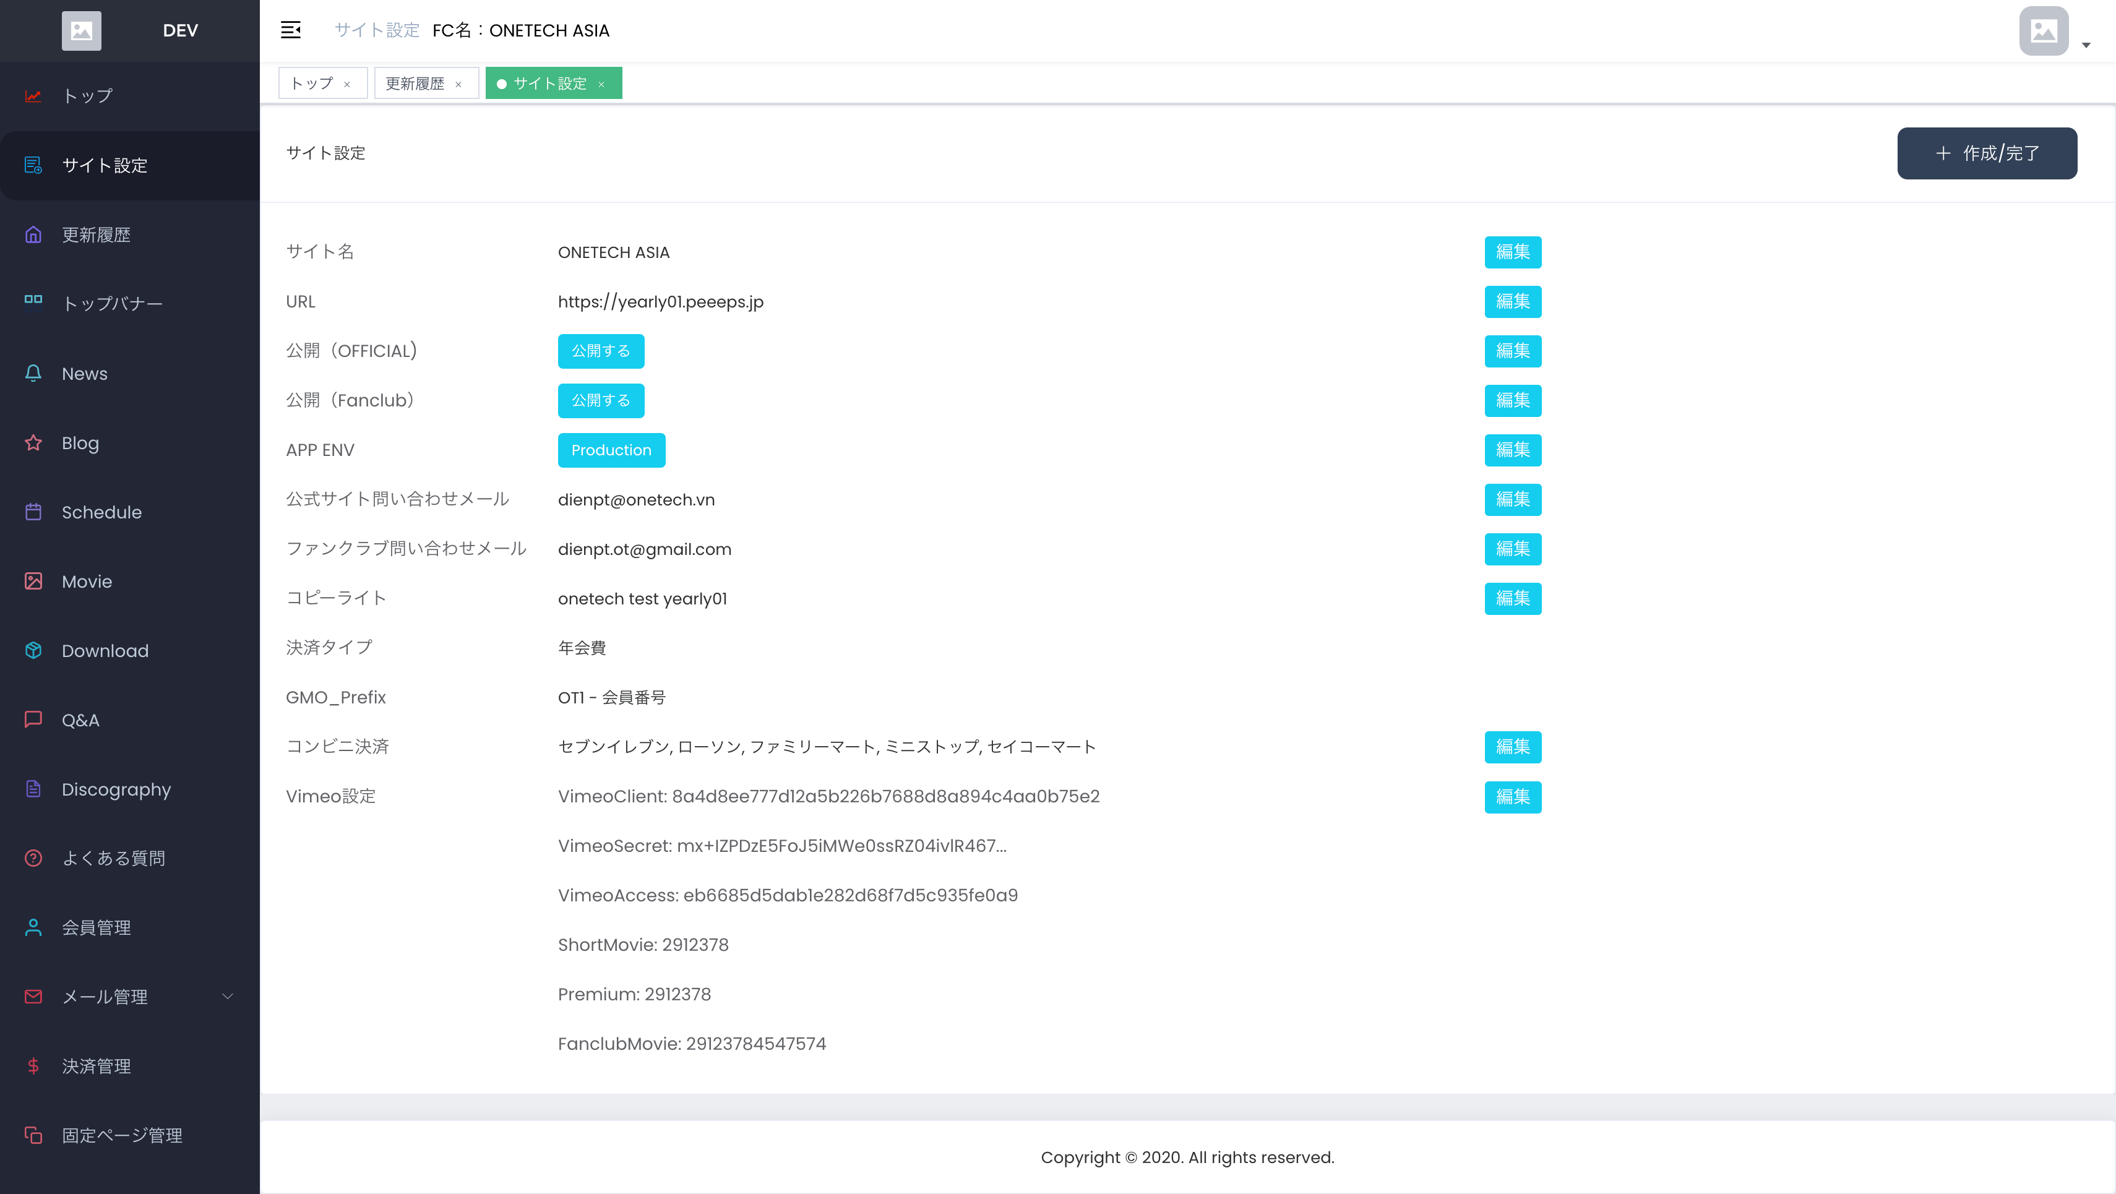This screenshot has width=2116, height=1194.
Task: Toggle the 公開する button for OFFICIAL
Action: 601,351
